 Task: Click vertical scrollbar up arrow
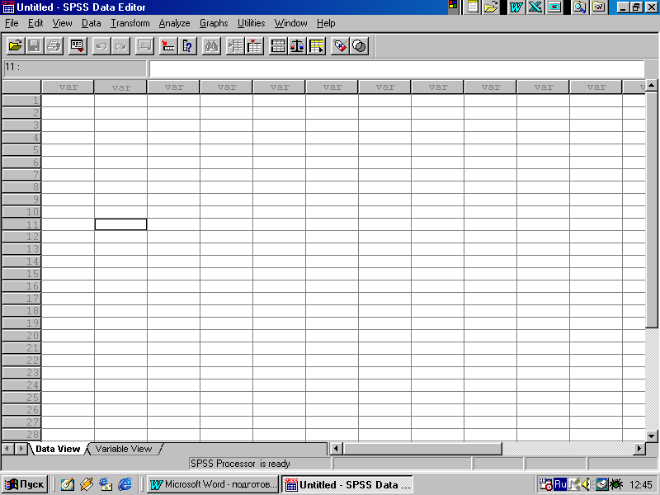click(x=652, y=86)
